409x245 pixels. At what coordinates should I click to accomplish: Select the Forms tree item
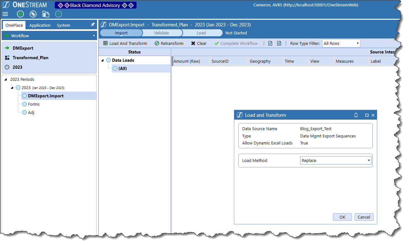point(34,104)
